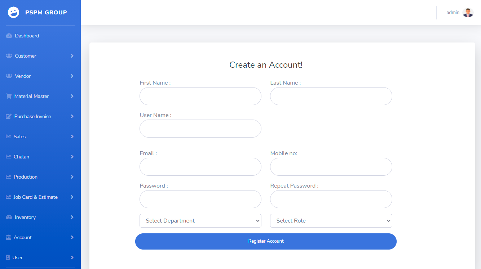This screenshot has width=481, height=269.
Task: Open the Select Role dropdown
Action: pos(331,221)
